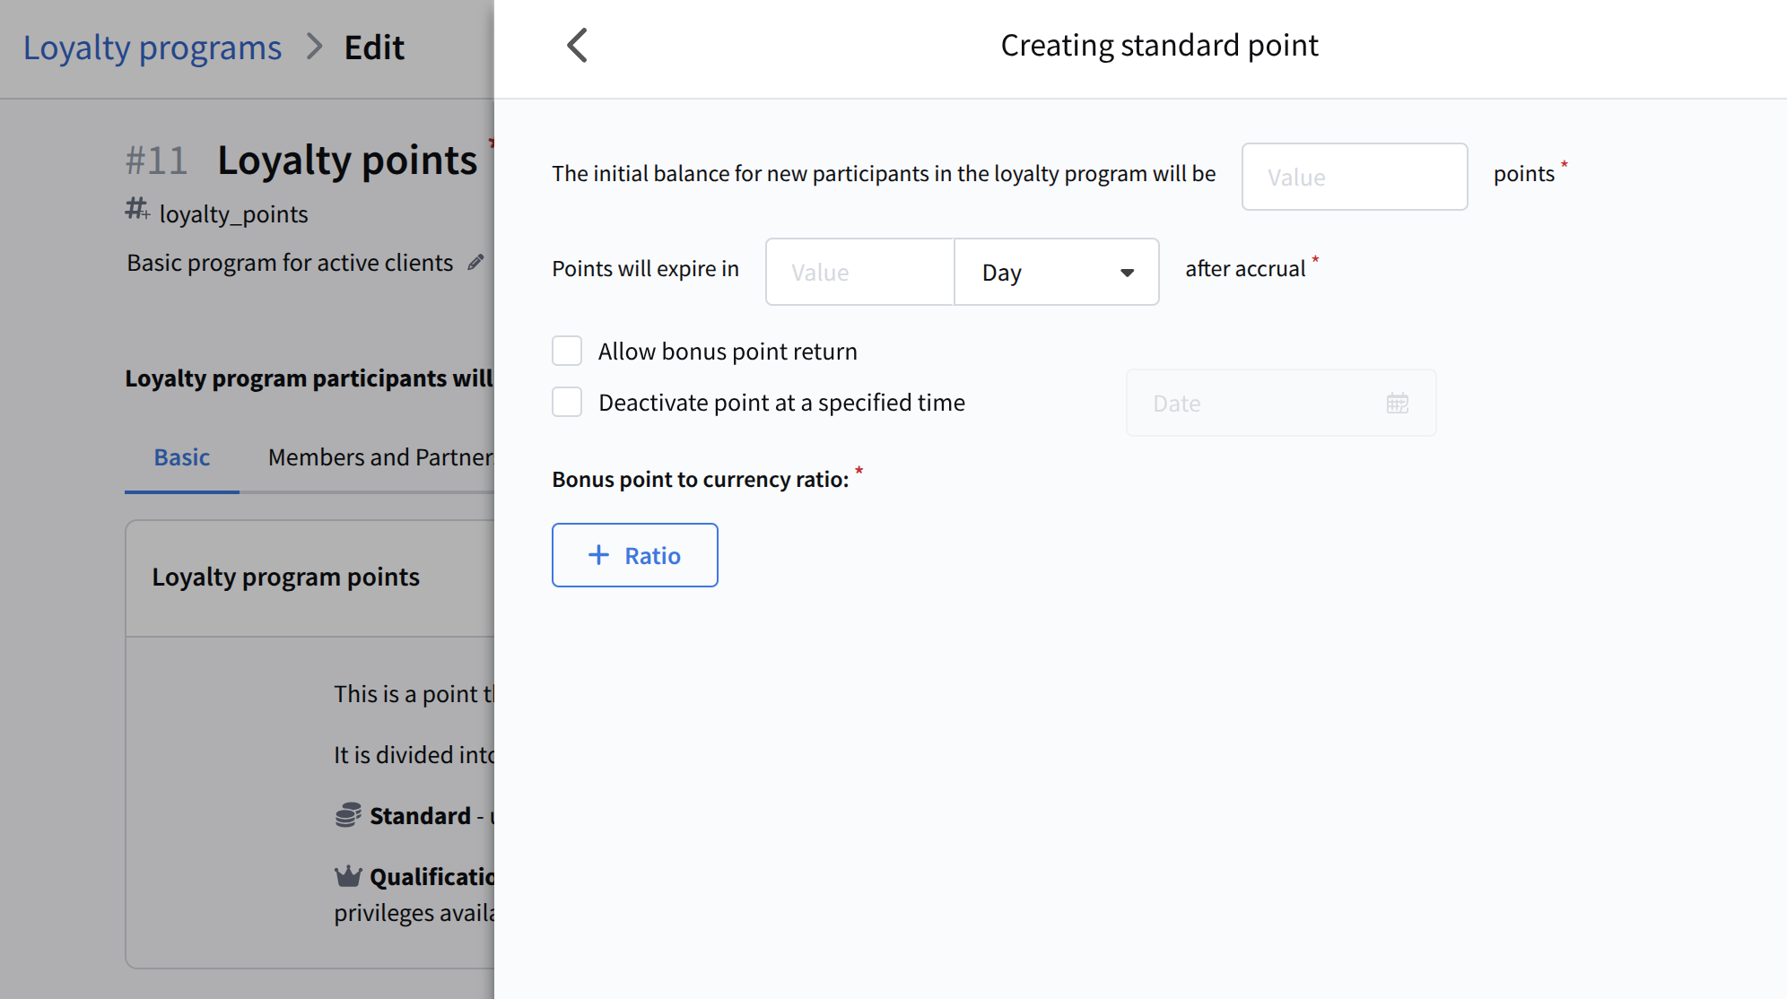Go to Loyalty programs breadcrumb link
The height and width of the screenshot is (999, 1787).
153,47
